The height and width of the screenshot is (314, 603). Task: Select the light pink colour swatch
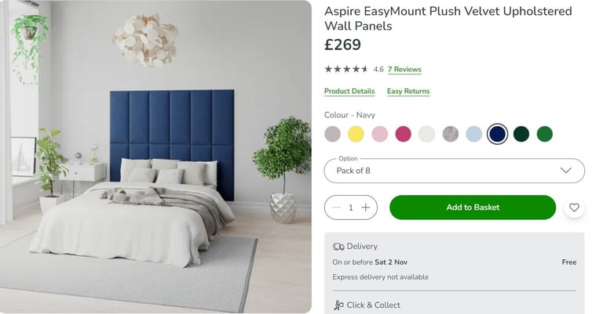pos(379,134)
